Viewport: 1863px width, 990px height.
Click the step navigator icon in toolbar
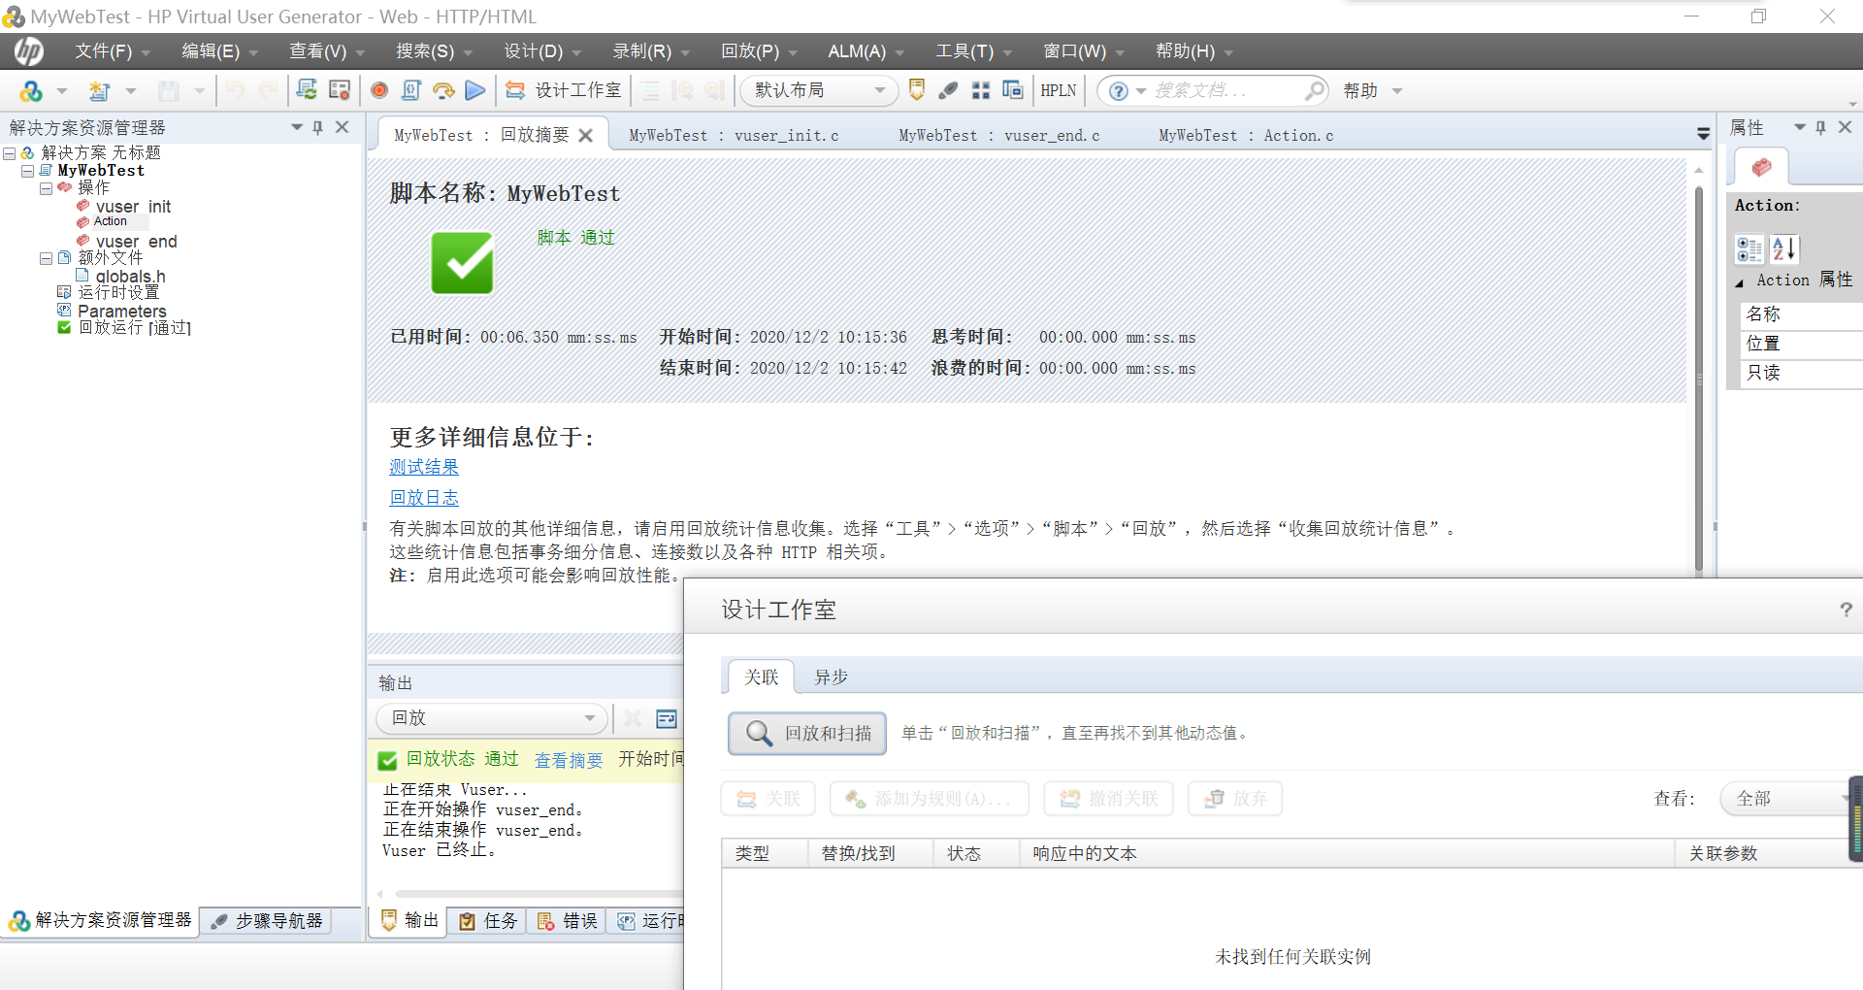coord(949,90)
